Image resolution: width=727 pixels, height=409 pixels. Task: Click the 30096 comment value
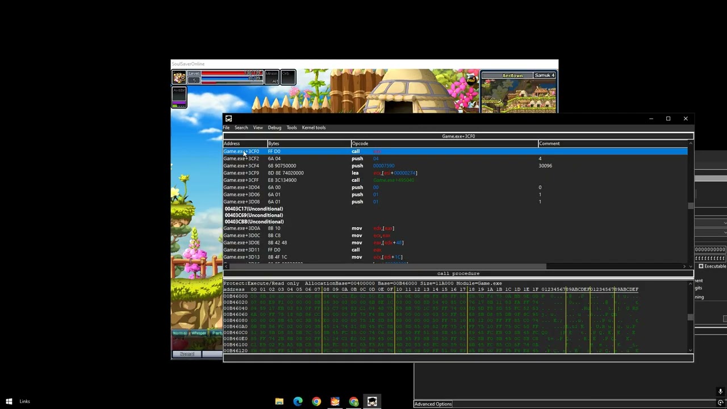coord(545,166)
